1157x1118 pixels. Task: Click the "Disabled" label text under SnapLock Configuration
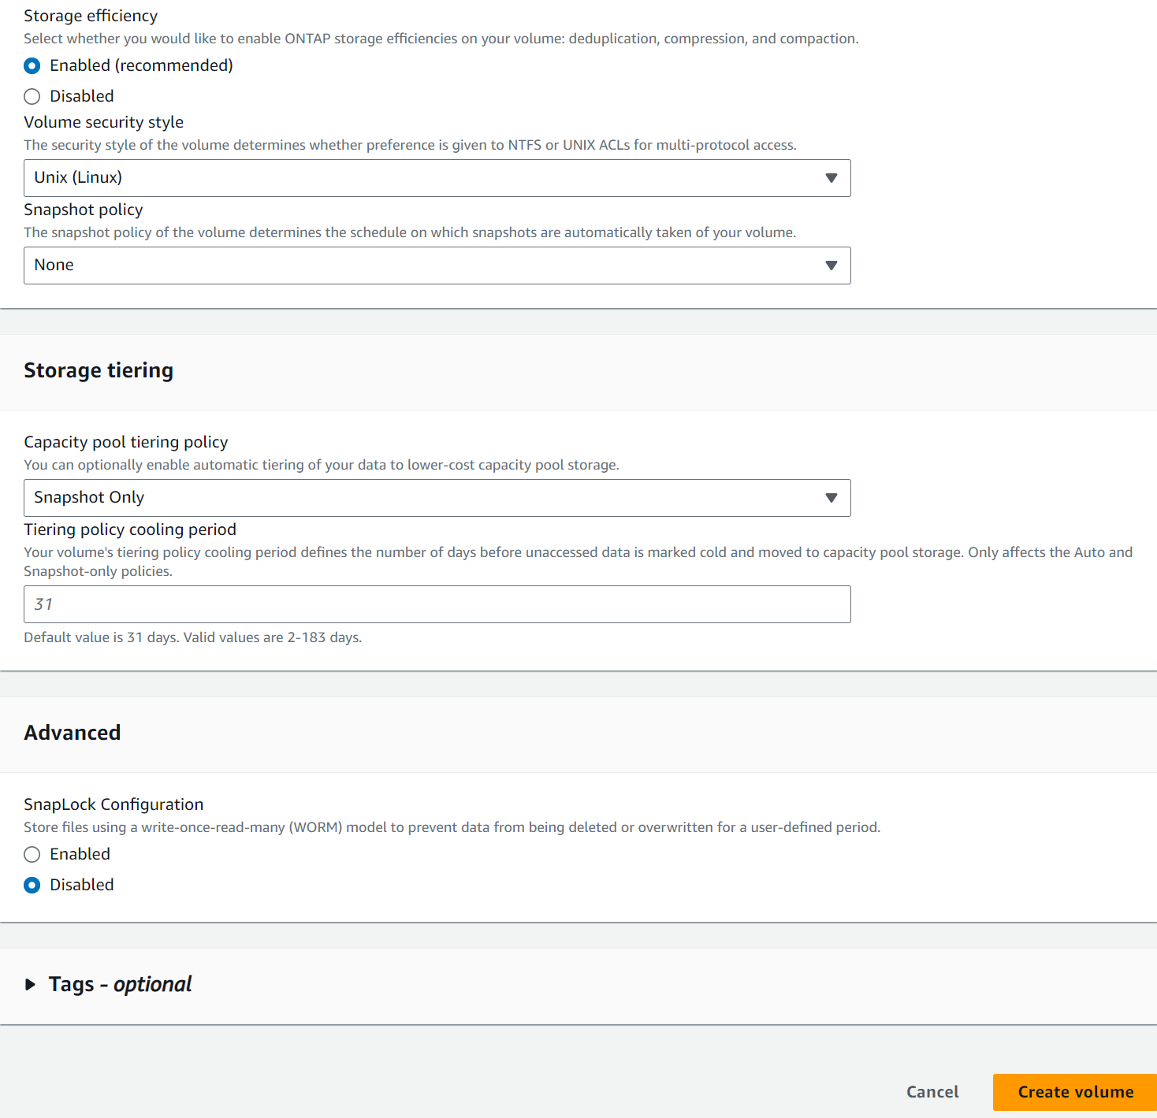click(x=82, y=885)
